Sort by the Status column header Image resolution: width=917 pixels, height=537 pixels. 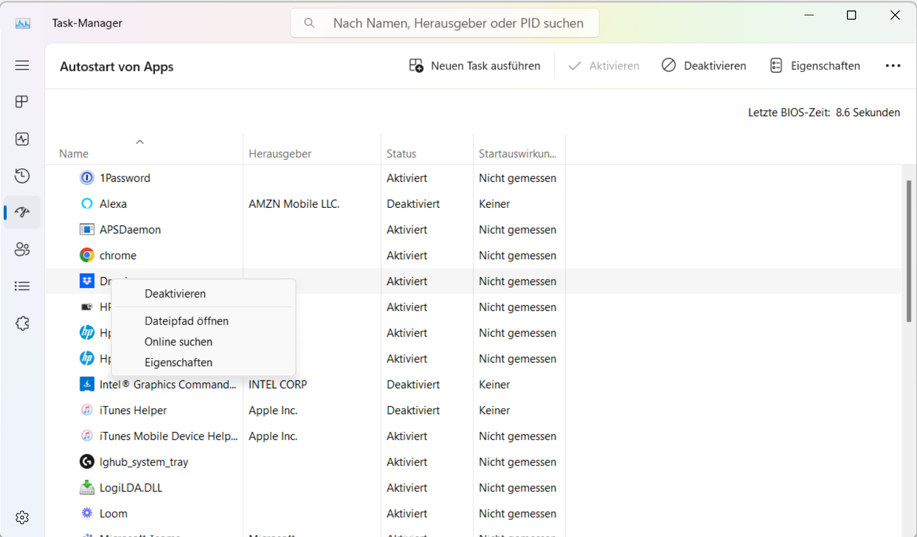point(401,154)
